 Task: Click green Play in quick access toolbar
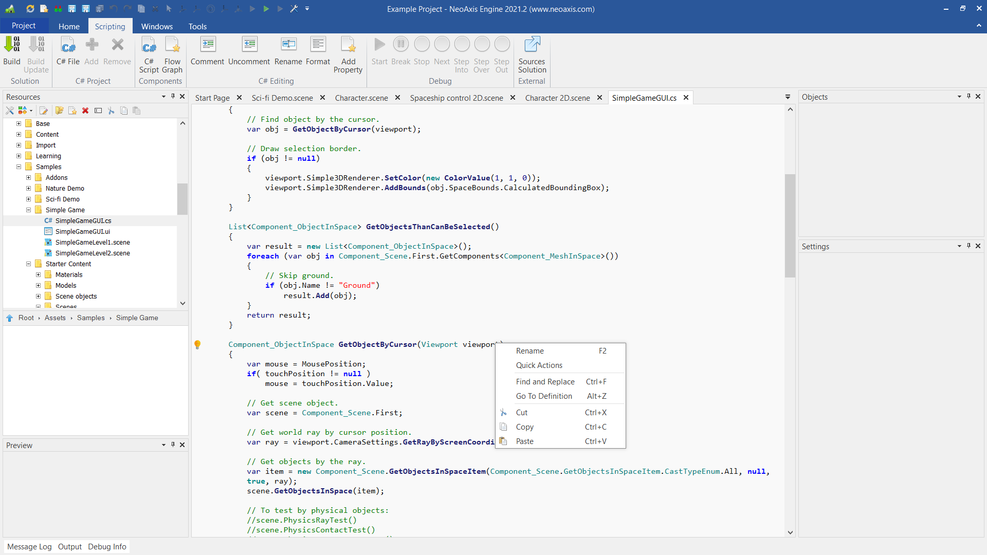266,9
